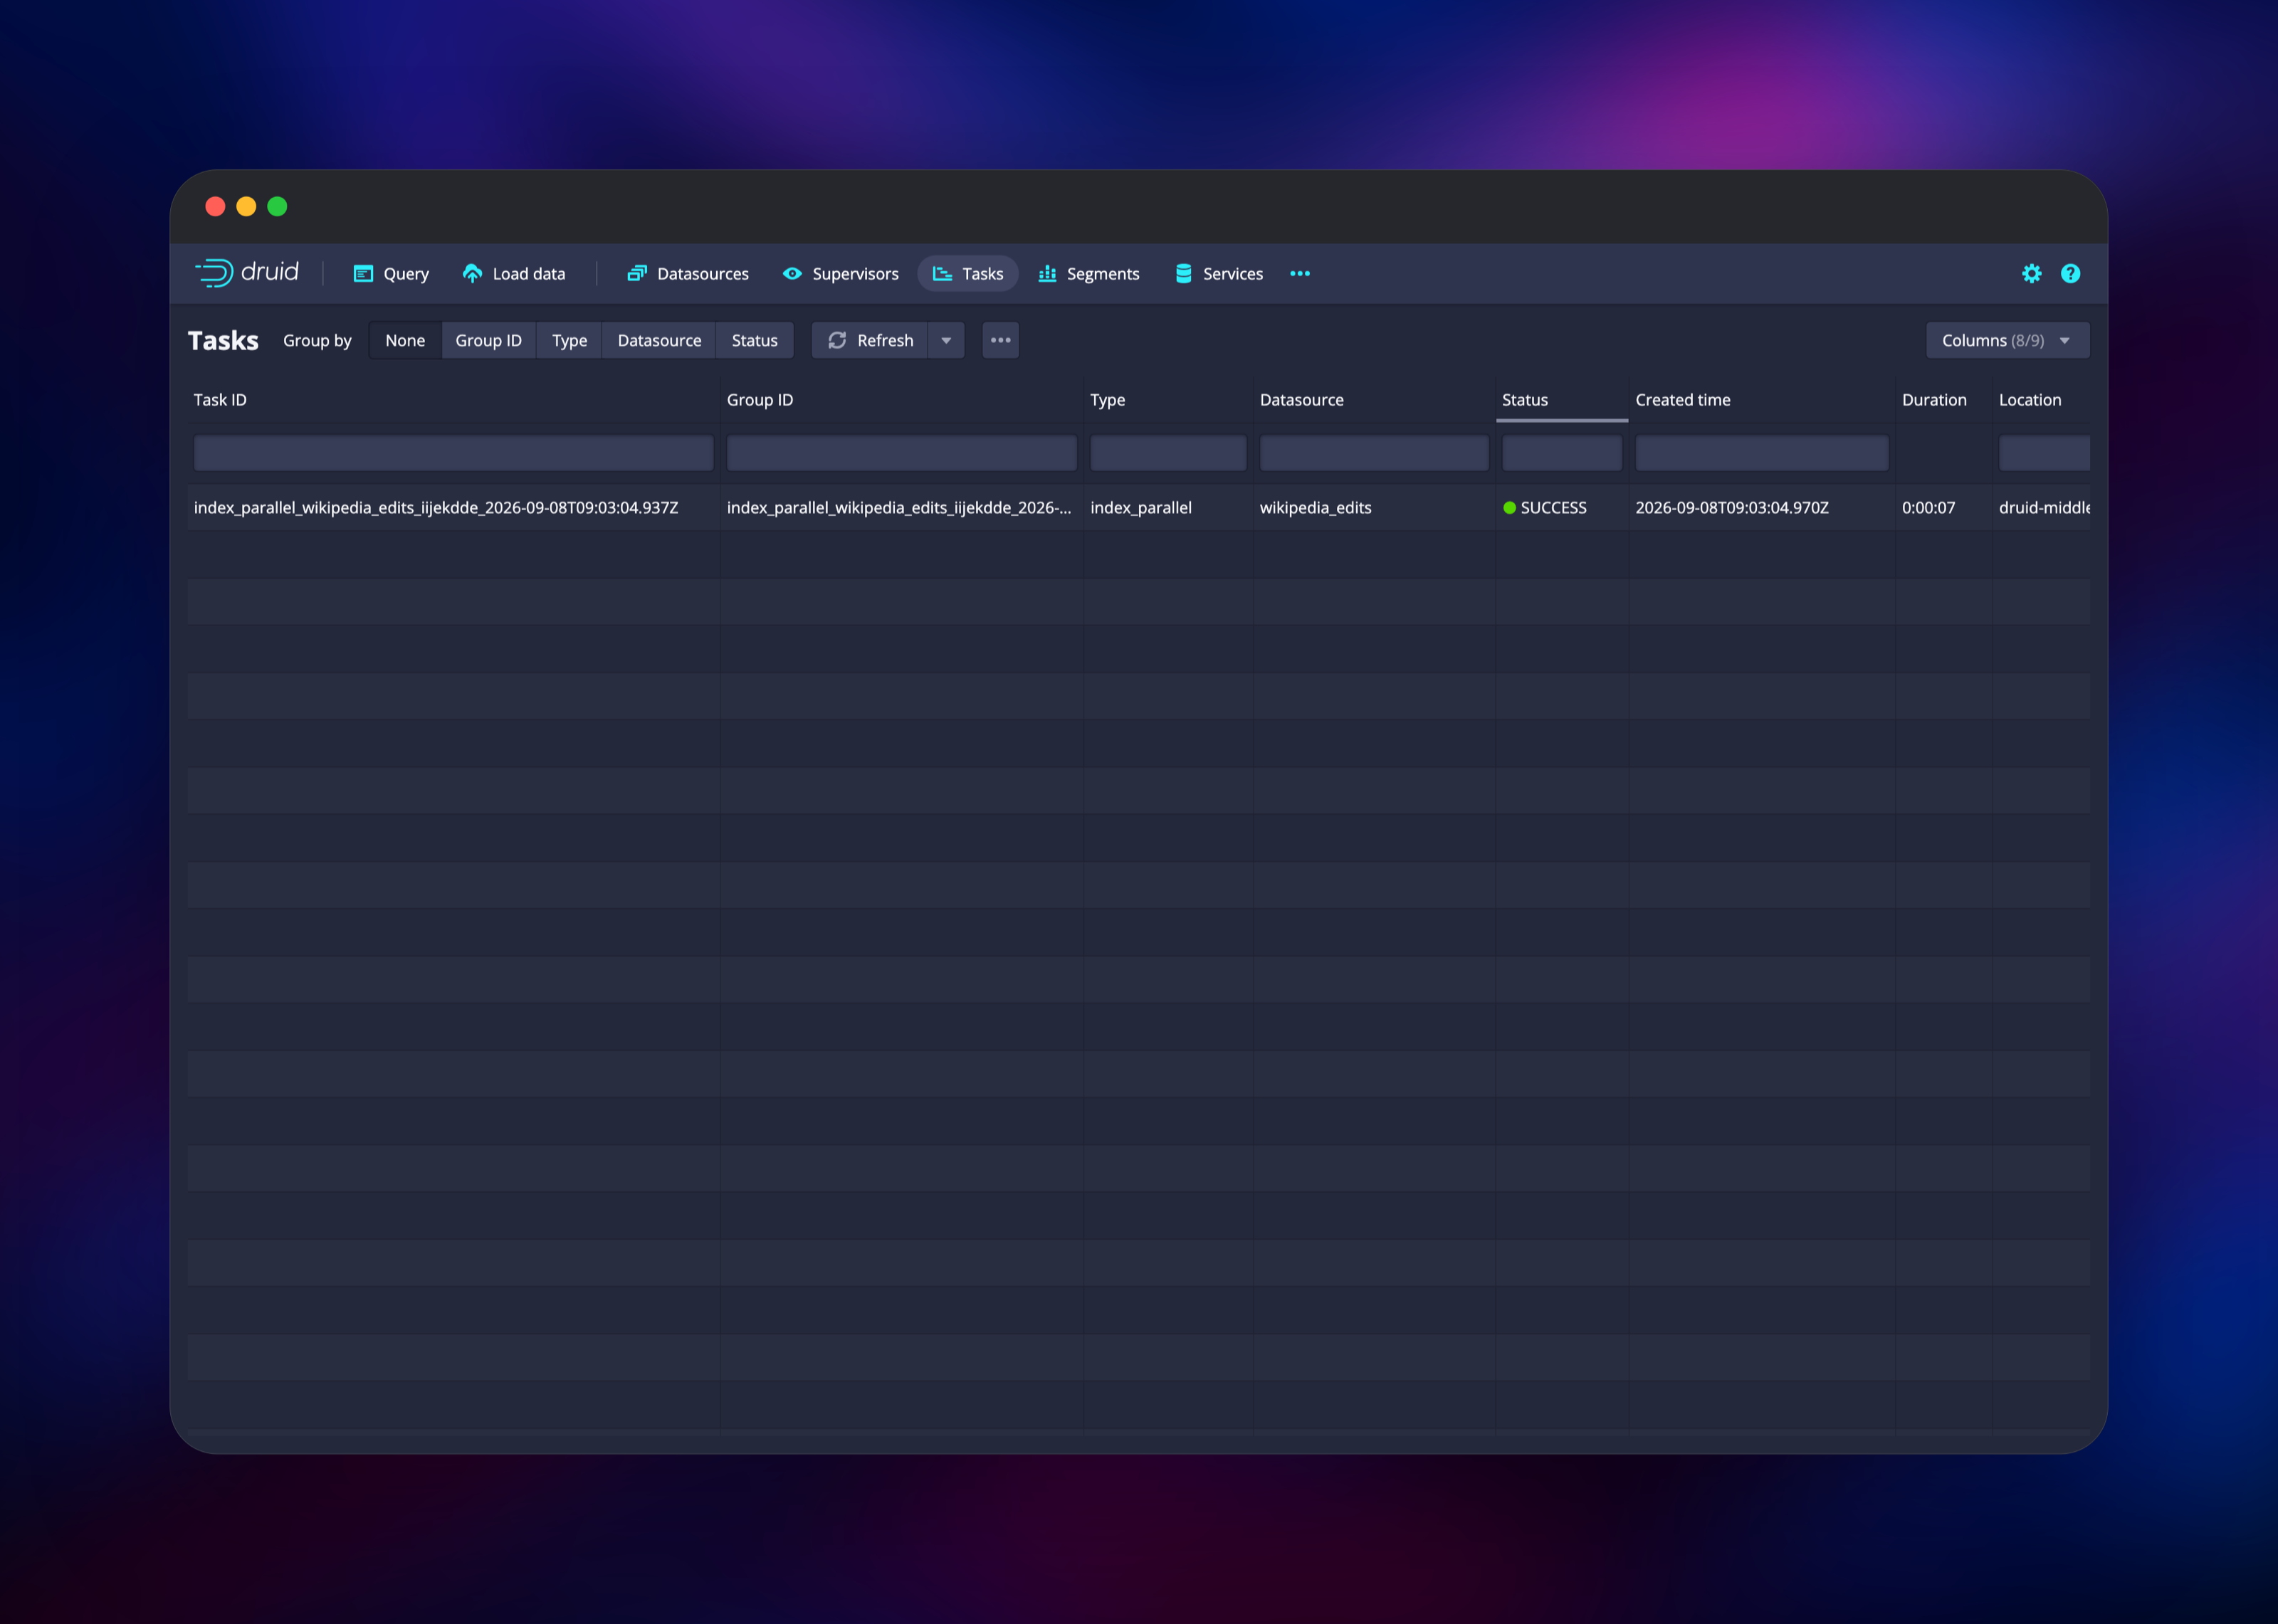Image resolution: width=2278 pixels, height=1624 pixels.
Task: Click the Tasks Gantt chart icon
Action: (x=942, y=274)
